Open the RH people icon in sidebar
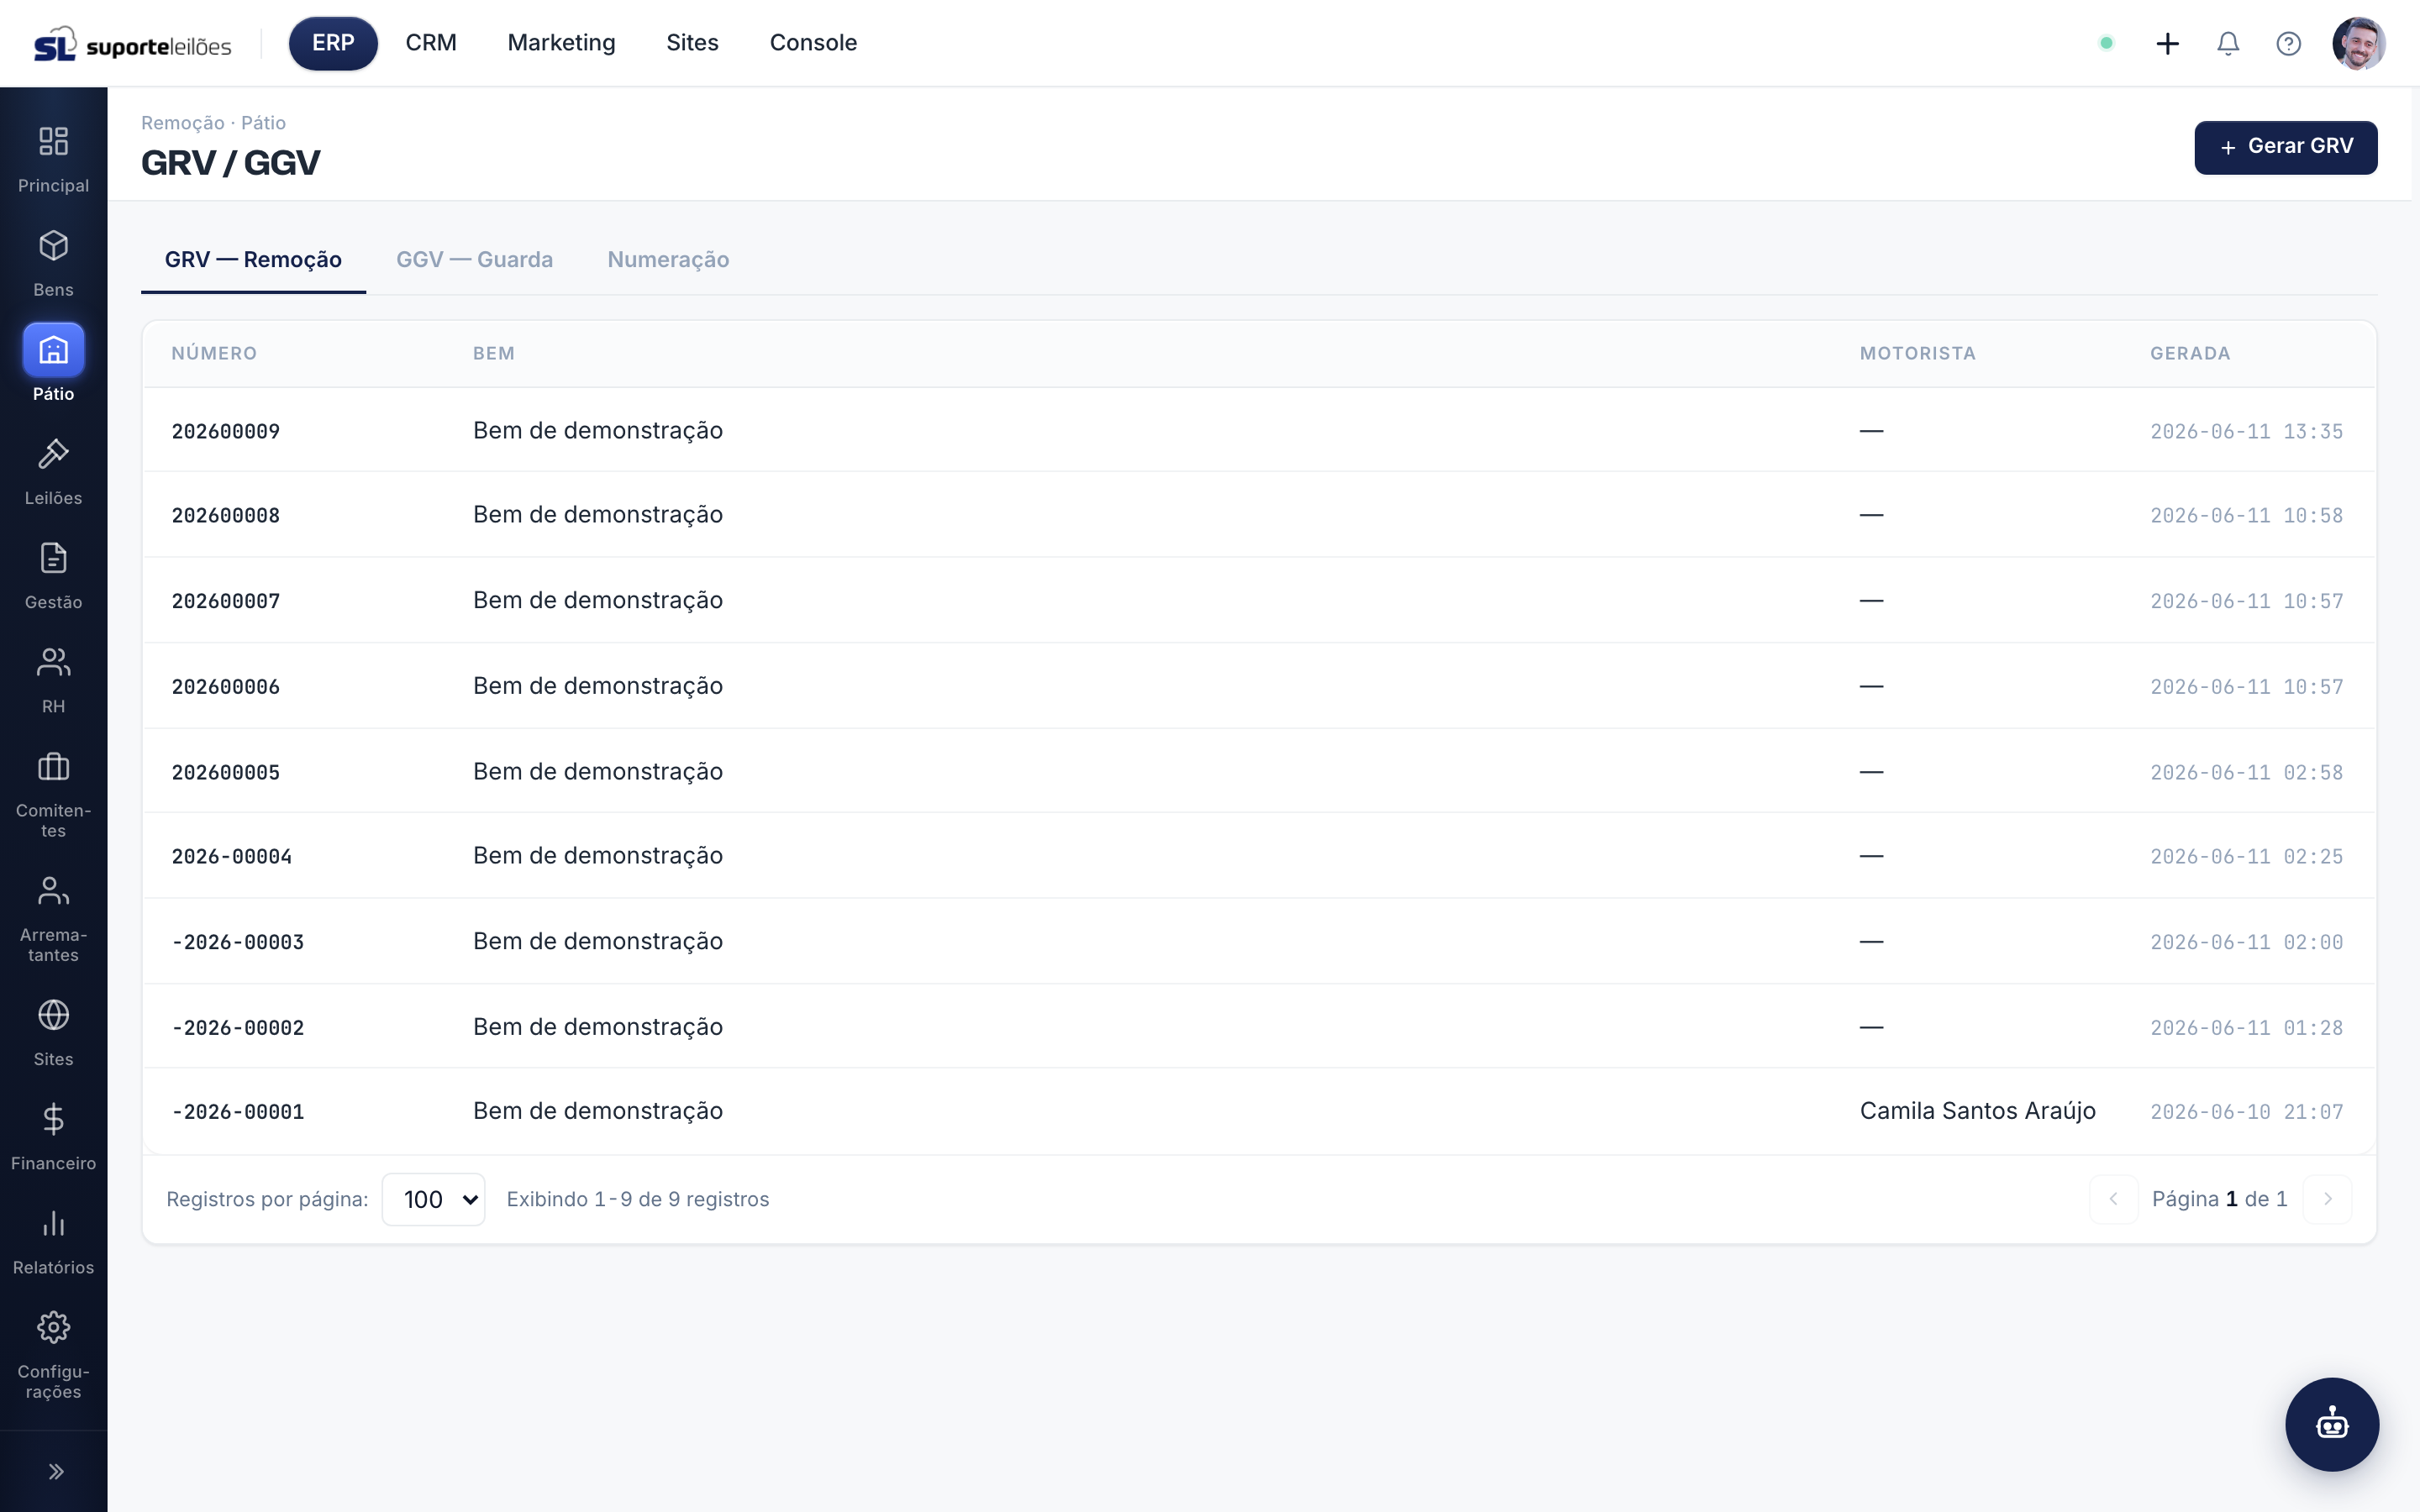2420x1512 pixels. [x=53, y=661]
